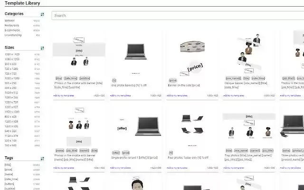Select the 800 x 428 size filter
The image size is (304, 190).
pyautogui.click(x=10, y=117)
